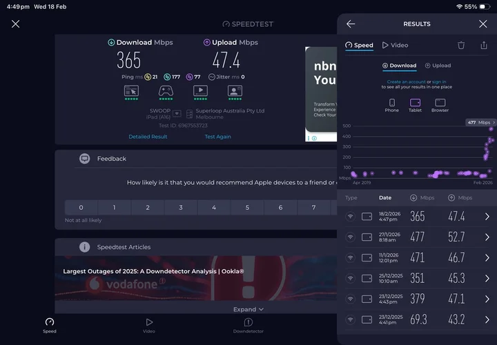Click the Detailed Result link
Image resolution: width=497 pixels, height=345 pixels.
click(148, 137)
